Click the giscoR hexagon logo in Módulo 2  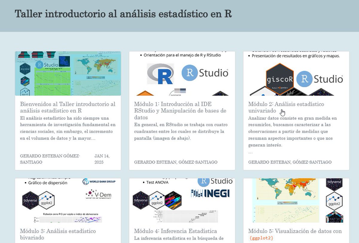pos(279,78)
